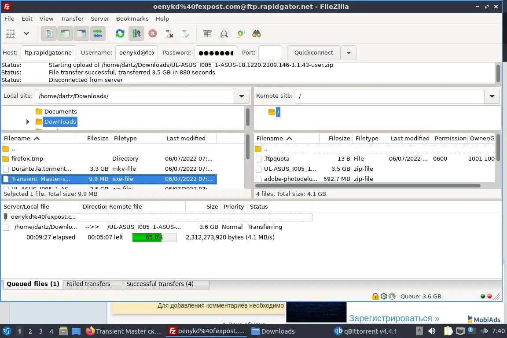The width and height of the screenshot is (507, 338).
Task: Select firefox.tmp directory in local list
Action: 109,158
